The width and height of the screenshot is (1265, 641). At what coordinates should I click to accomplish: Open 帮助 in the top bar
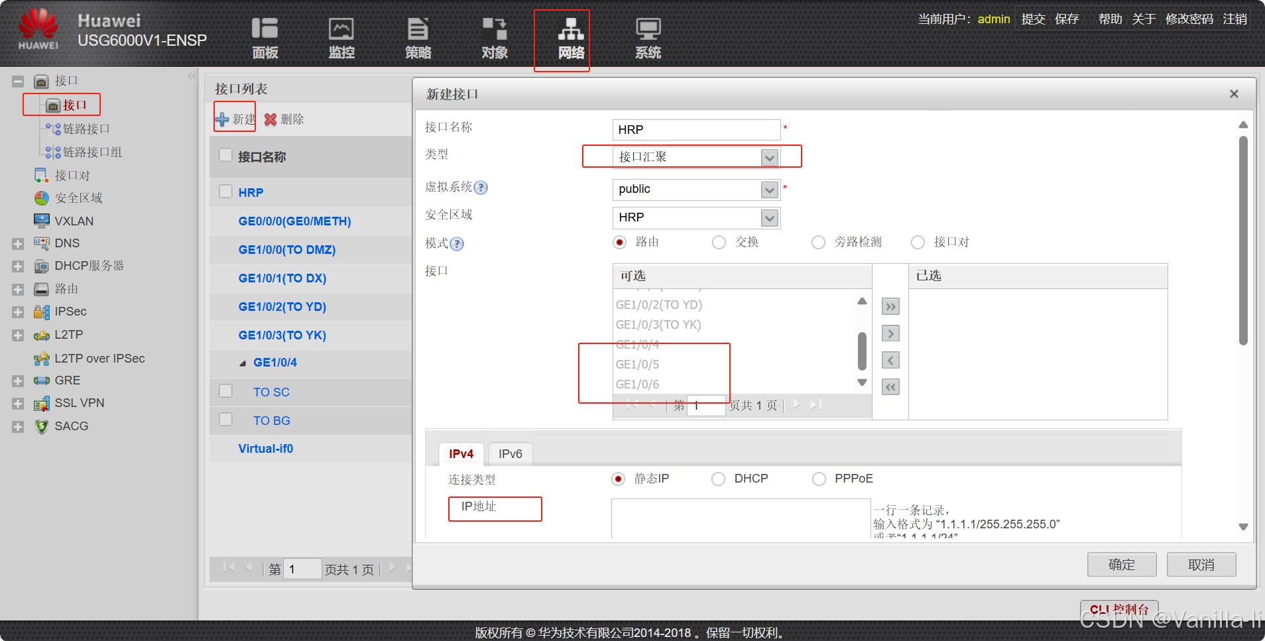coord(1110,19)
